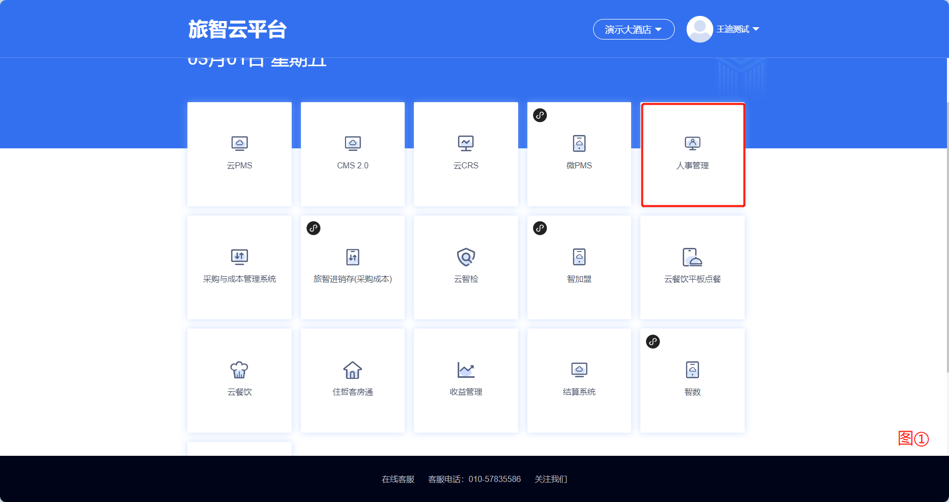
Task: Open the 智加盟 phone icon
Action: tap(579, 257)
